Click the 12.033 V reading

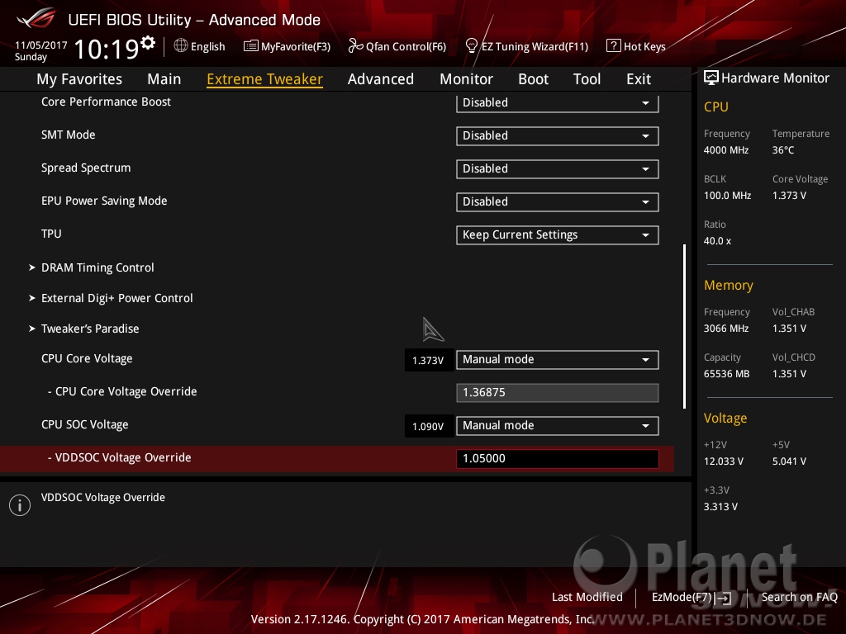point(724,461)
